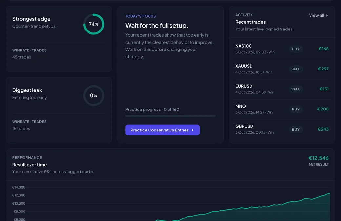Click the Recent trades heading
Screen dimensions: 341x221
coord(251,22)
